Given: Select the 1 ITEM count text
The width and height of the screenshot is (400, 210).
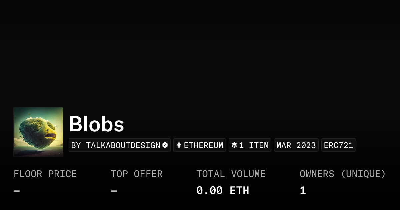Looking at the screenshot, I should [254, 145].
